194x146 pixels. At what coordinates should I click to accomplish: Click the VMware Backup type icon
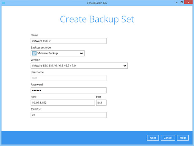[34, 53]
